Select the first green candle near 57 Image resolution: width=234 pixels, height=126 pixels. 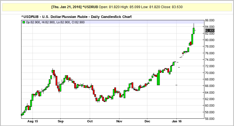[22, 115]
